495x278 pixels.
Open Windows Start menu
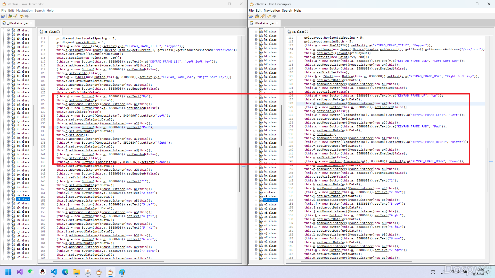pyautogui.click(x=9, y=272)
